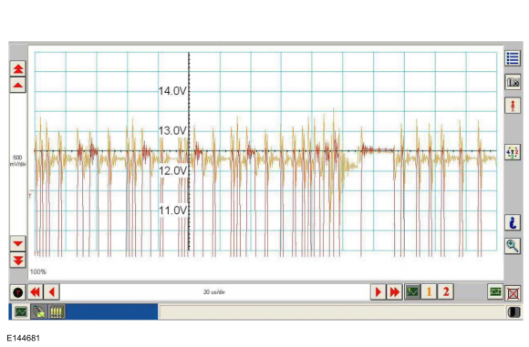Viewport: 529px width, 347px height.
Task: Open the blue list menu icon
Action: [513, 58]
